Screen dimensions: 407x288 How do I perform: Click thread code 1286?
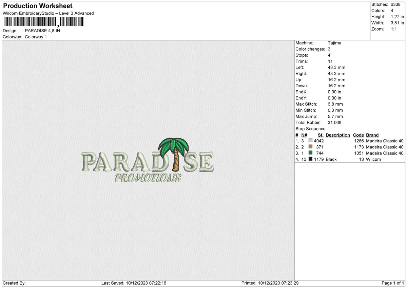click(x=359, y=141)
